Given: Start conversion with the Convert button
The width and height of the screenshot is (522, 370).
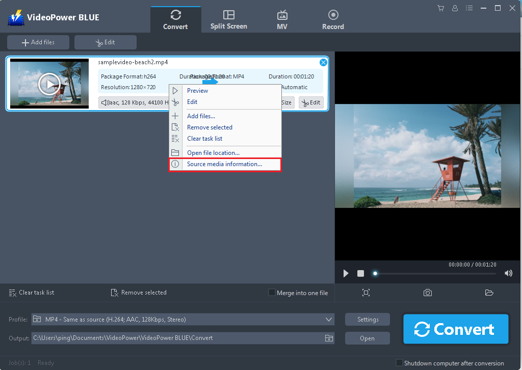Looking at the screenshot, I should point(455,329).
